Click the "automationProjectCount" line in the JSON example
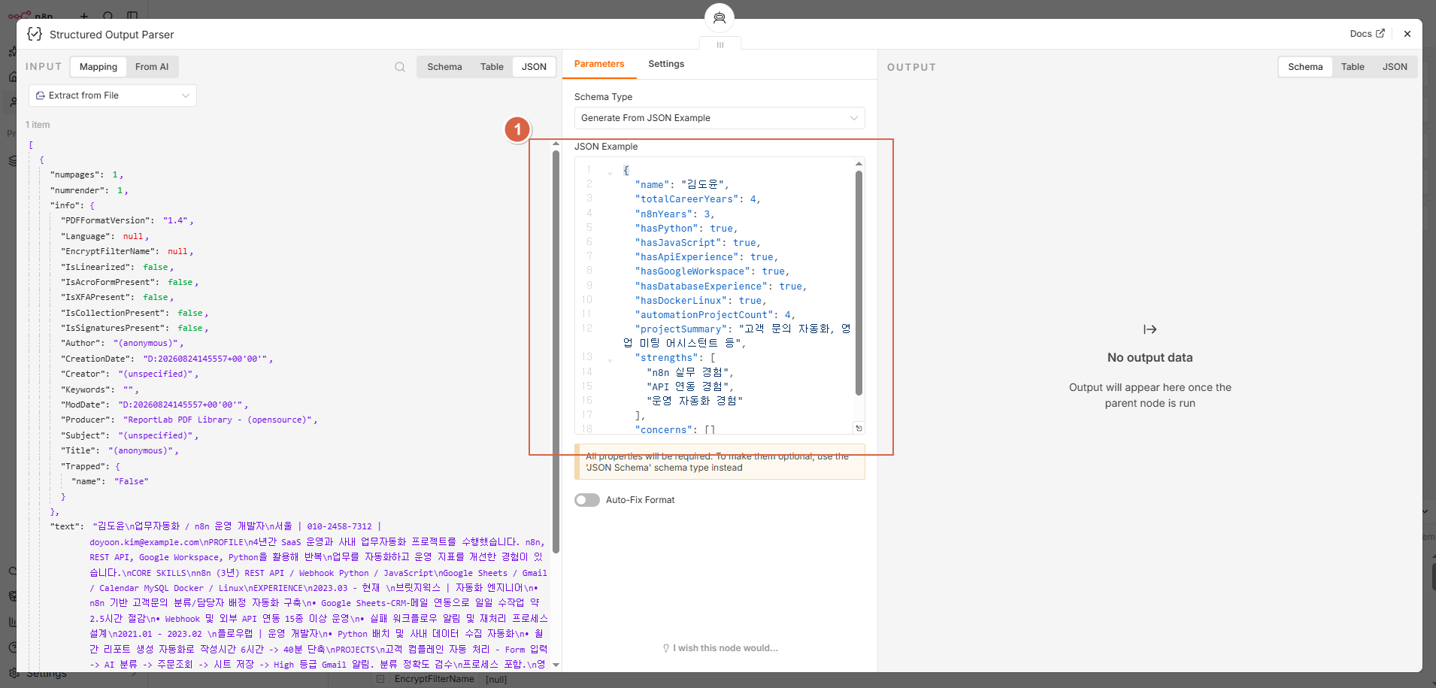This screenshot has height=688, width=1436. click(715, 315)
